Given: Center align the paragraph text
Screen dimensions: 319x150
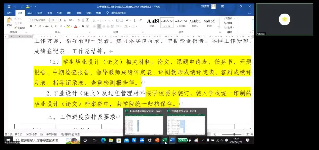Looking at the screenshot, I should coord(99,26).
